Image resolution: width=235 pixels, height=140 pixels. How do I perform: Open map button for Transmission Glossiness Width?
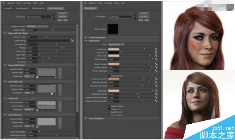point(156,101)
